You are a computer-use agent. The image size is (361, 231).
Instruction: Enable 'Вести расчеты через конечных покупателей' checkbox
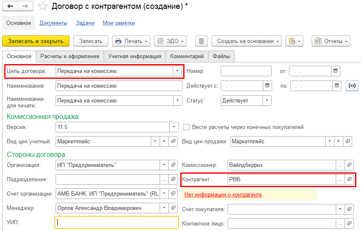[x=187, y=127]
